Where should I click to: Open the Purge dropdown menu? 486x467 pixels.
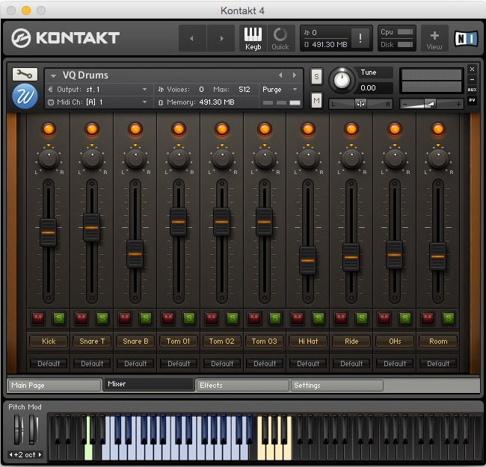[x=281, y=89]
